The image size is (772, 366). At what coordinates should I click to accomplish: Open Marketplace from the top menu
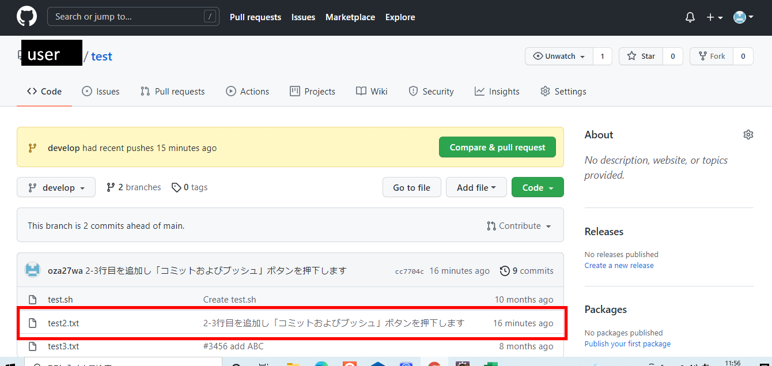coord(350,17)
